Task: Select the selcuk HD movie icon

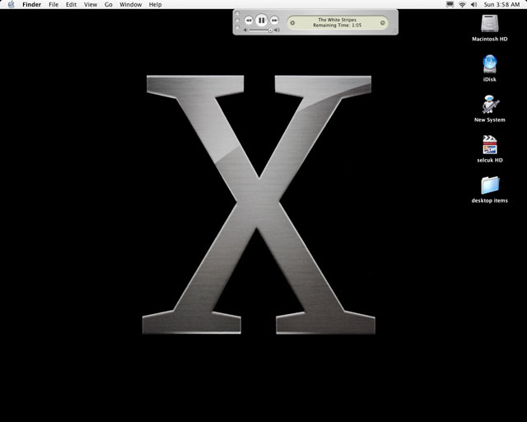Action: click(x=490, y=145)
